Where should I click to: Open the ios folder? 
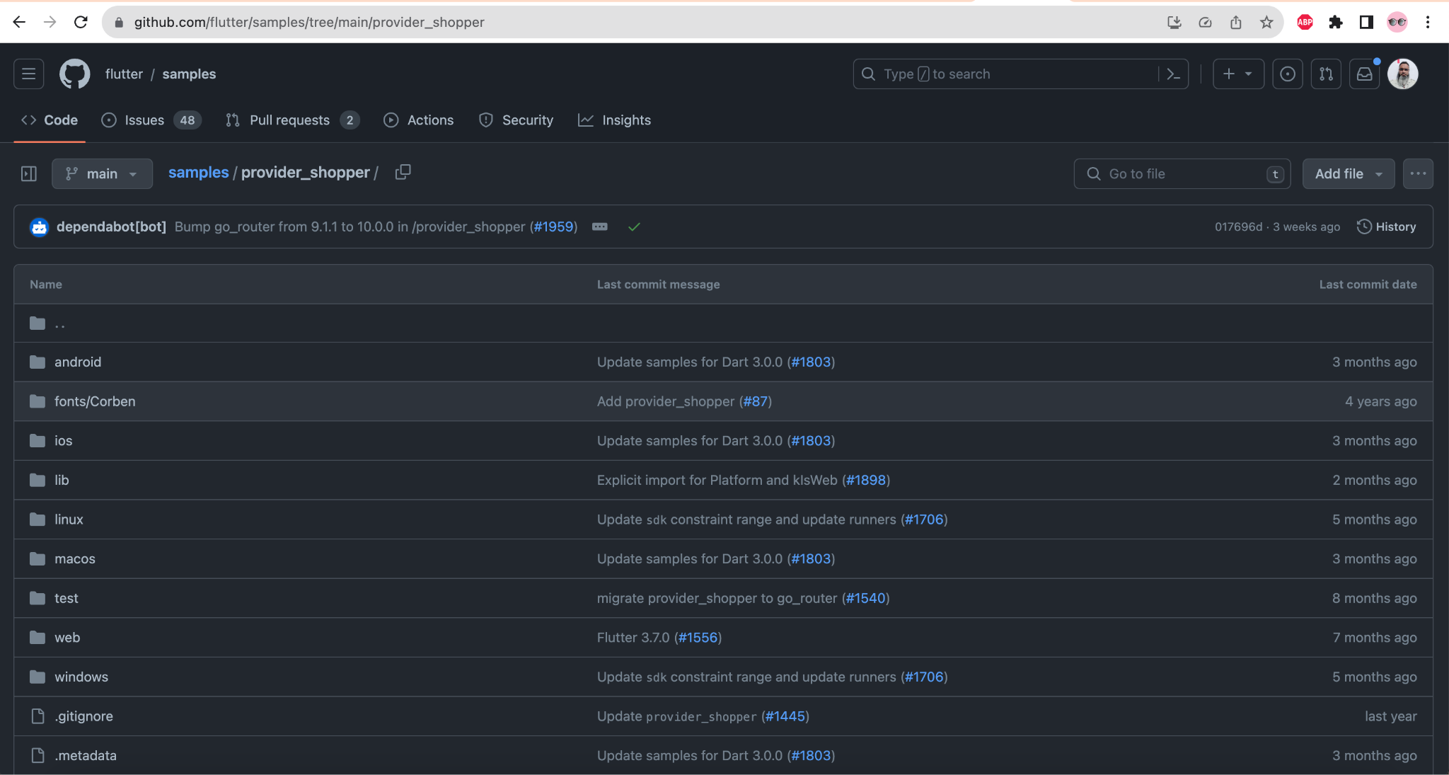click(x=64, y=441)
